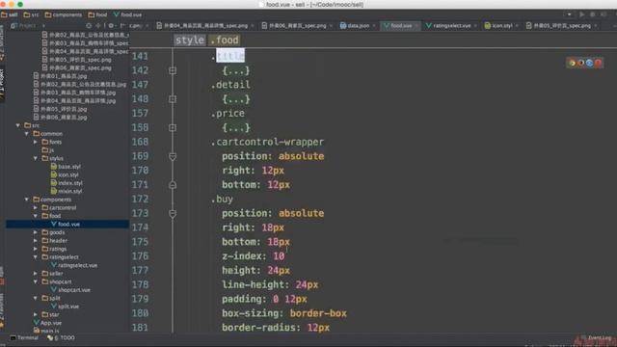Select shopcart.vue in project tree

pos(70,290)
